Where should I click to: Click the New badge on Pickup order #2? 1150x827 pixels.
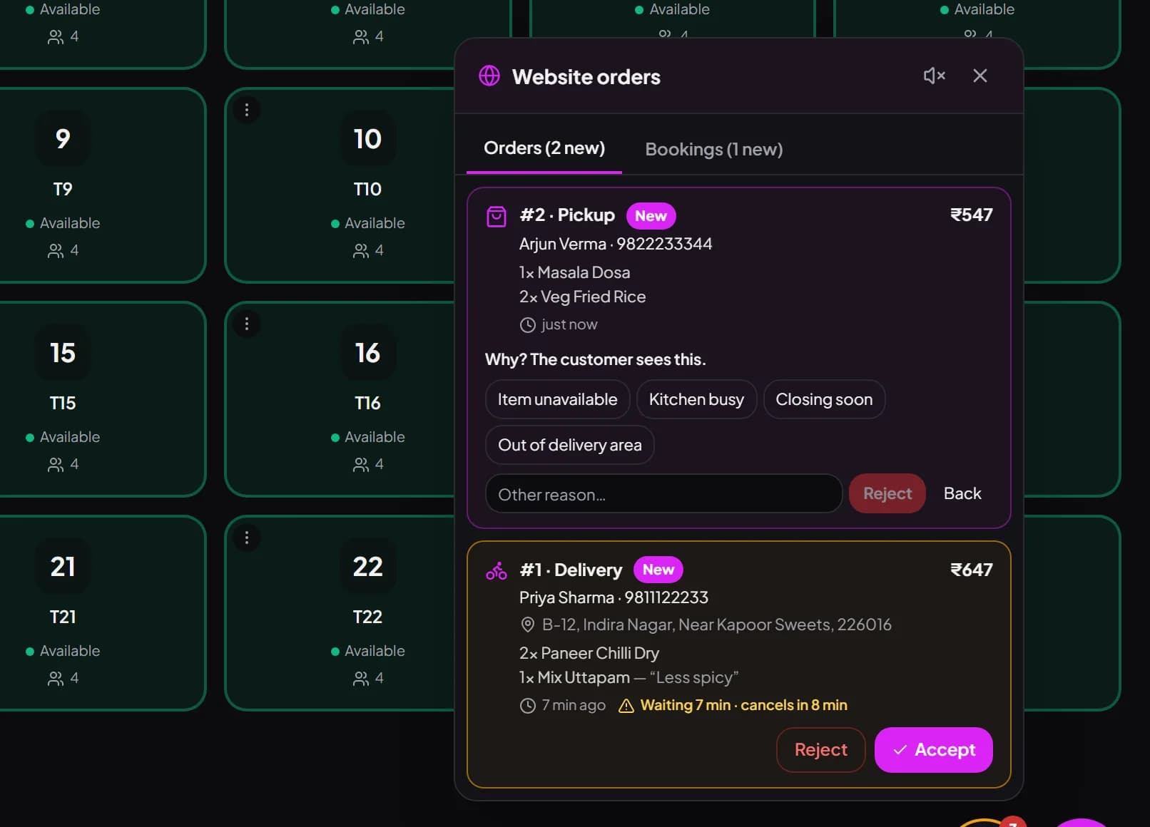(651, 215)
